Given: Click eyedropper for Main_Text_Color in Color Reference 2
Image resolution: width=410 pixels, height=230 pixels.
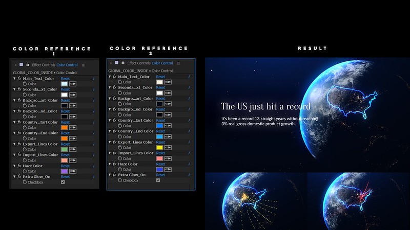Looking at the screenshot, I should click(168, 82).
